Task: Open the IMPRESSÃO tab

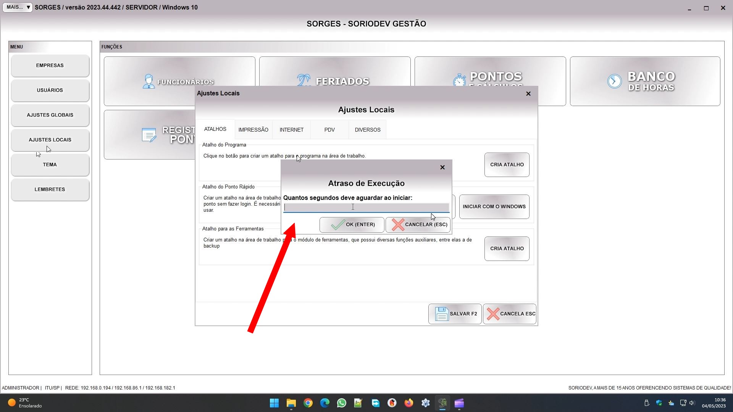Action: pyautogui.click(x=253, y=130)
